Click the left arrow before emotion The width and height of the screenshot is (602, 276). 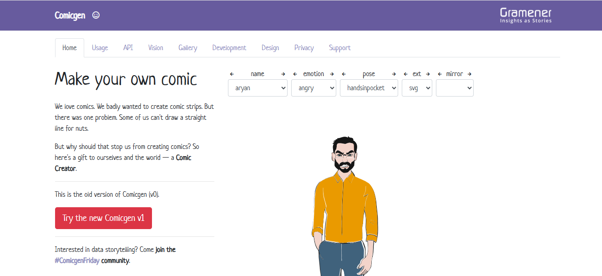tap(295, 74)
